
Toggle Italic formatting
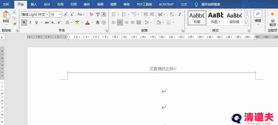point(30,22)
